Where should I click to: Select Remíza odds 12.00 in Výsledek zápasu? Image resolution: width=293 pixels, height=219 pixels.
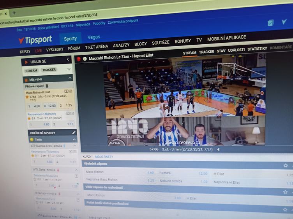coord(203,174)
